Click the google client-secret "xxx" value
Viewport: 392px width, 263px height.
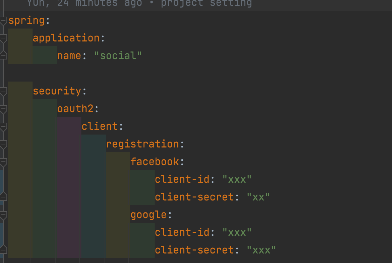[x=261, y=250]
